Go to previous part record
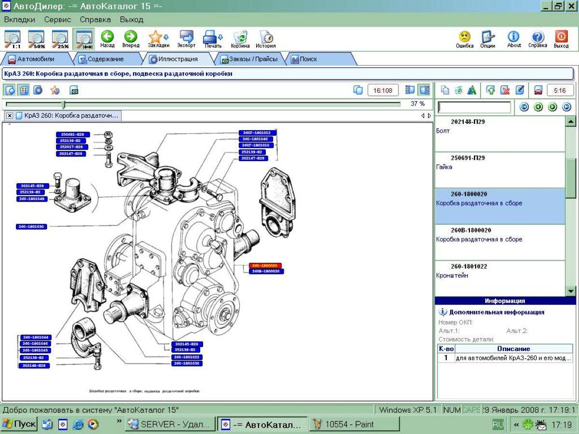579x434 pixels. tap(538, 107)
